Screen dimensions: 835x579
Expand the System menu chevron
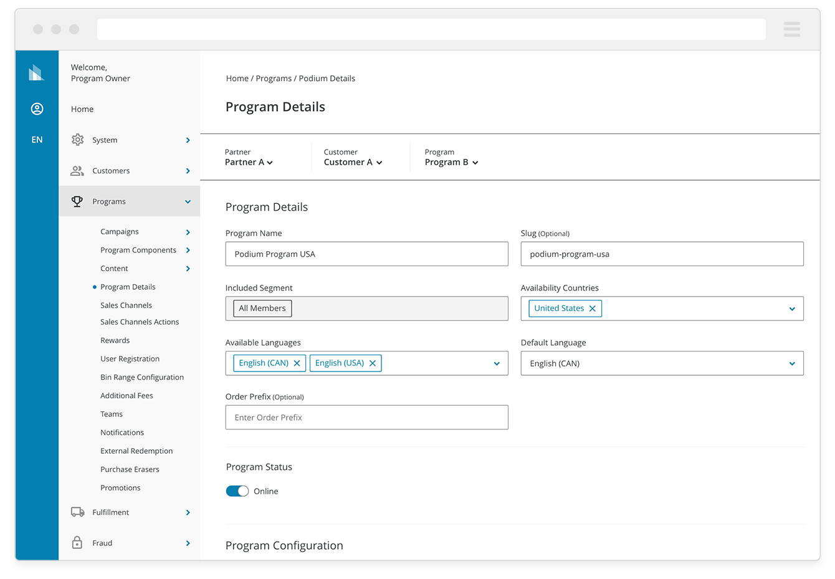point(188,140)
